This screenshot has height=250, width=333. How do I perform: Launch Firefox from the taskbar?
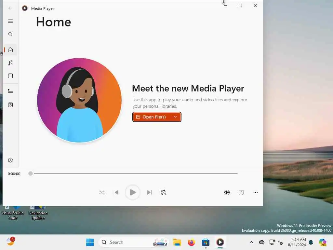(191, 242)
